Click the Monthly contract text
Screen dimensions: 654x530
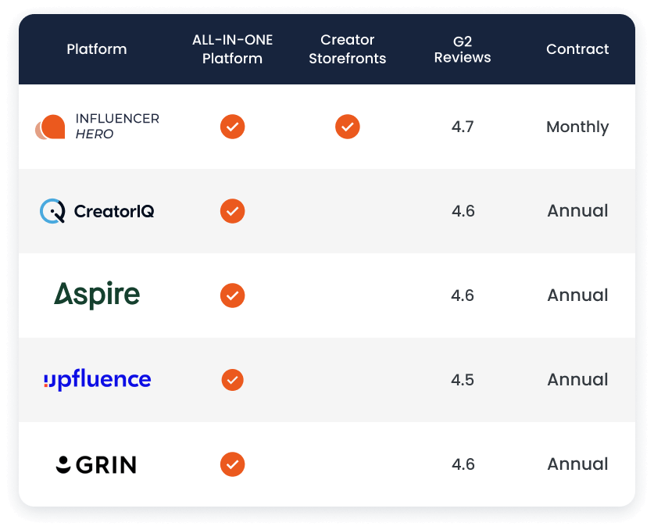[x=577, y=127]
